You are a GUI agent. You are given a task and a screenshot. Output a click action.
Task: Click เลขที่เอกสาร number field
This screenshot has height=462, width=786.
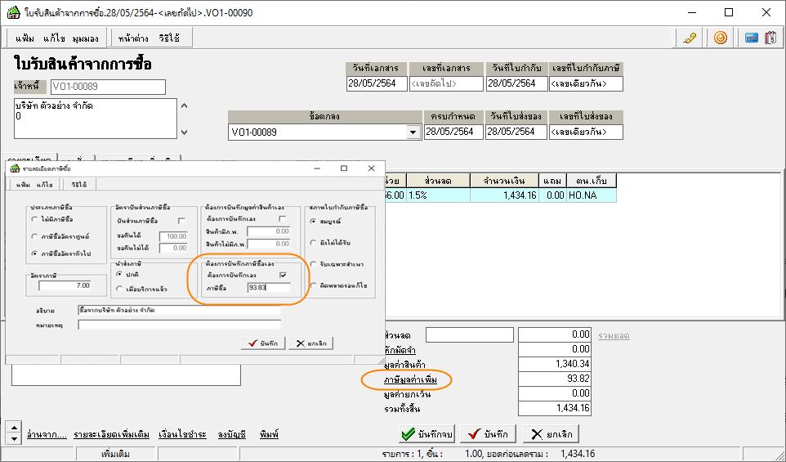(x=446, y=83)
